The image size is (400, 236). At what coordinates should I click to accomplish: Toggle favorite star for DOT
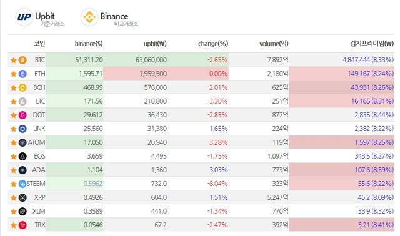point(14,116)
